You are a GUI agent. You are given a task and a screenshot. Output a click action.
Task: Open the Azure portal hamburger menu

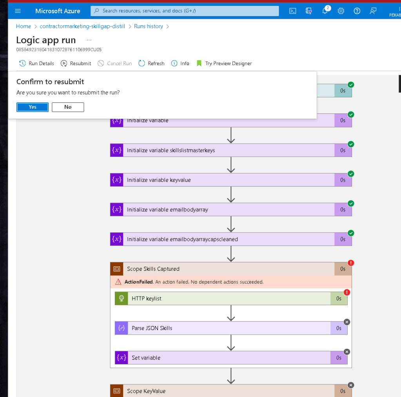(x=18, y=11)
